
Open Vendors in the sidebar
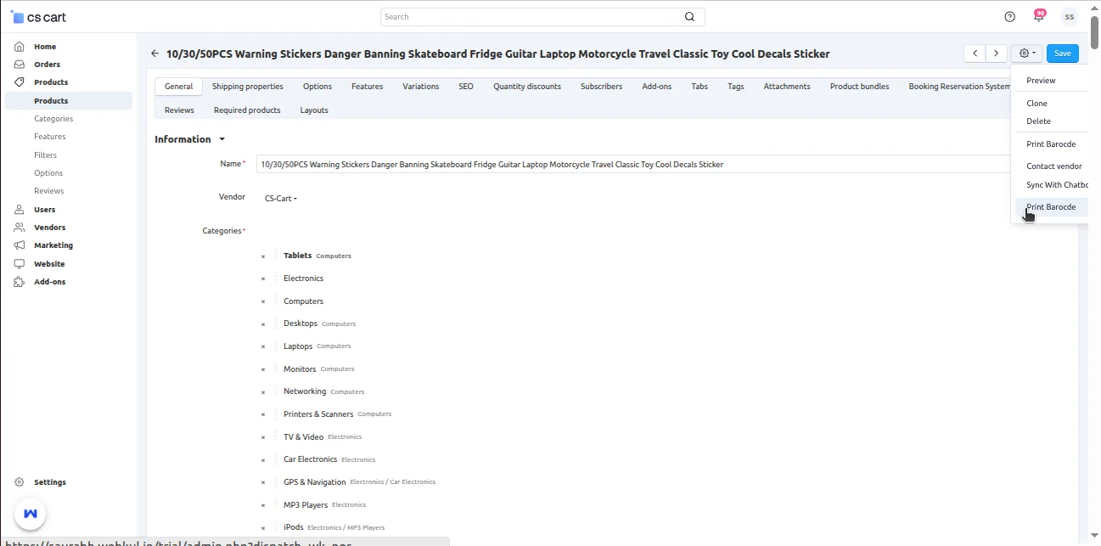(49, 228)
